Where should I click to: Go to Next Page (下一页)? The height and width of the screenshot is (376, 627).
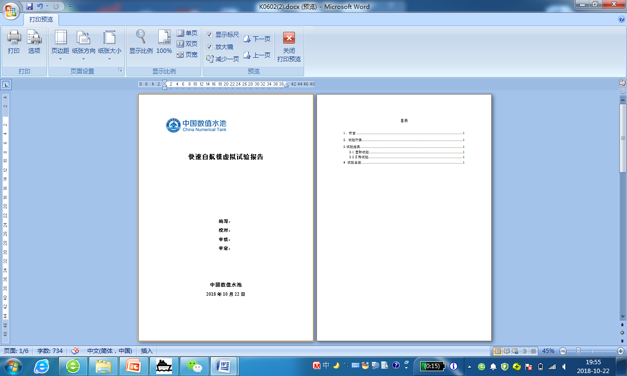(257, 39)
